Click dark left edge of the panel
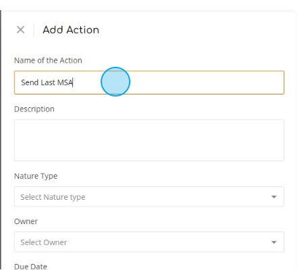 click(1, 140)
